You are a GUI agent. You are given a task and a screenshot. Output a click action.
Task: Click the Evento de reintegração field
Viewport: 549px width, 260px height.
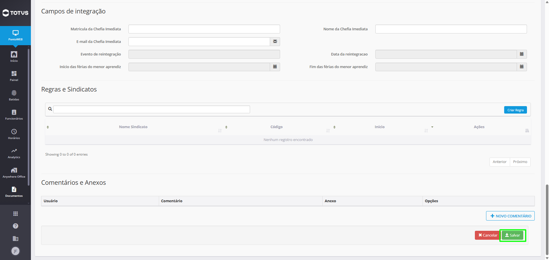tap(204, 54)
